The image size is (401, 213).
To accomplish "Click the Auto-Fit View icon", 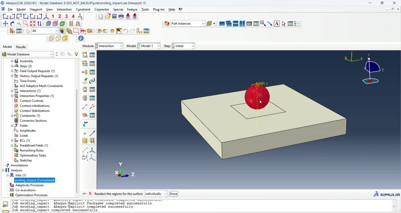I will pyautogui.click(x=33, y=23).
